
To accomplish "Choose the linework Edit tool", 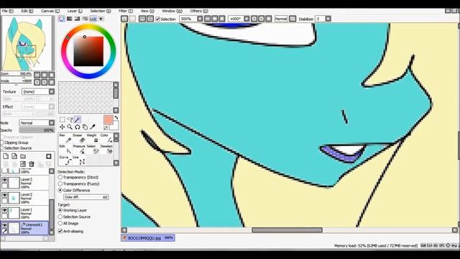I will (x=65, y=149).
